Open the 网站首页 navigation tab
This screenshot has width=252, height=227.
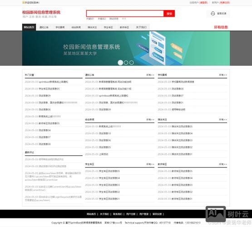click(x=29, y=27)
